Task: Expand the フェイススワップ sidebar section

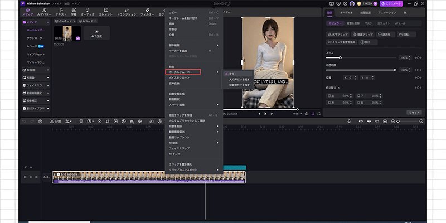Action: click(36, 85)
